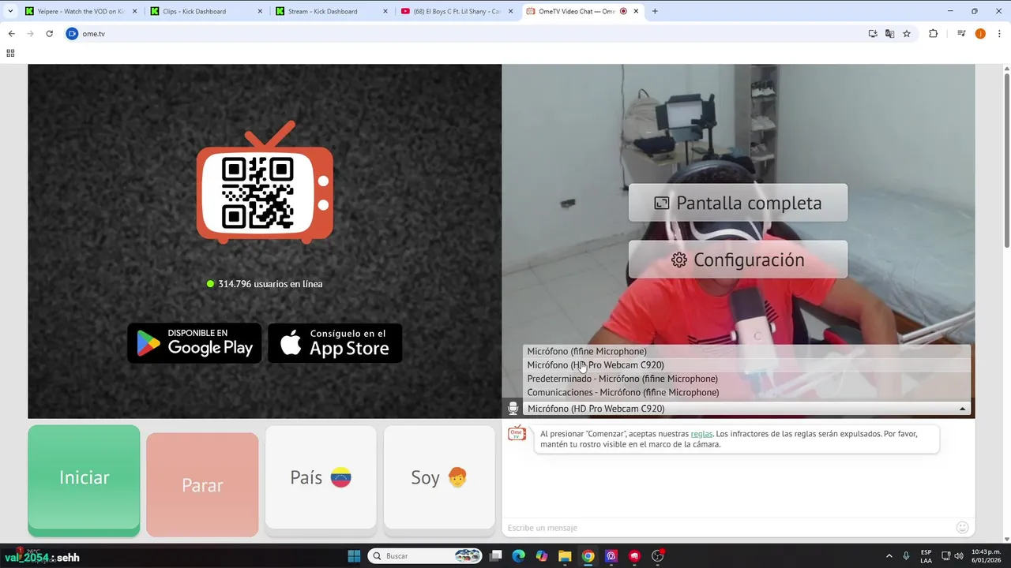
Task: Open a new browser tab
Action: 655,11
